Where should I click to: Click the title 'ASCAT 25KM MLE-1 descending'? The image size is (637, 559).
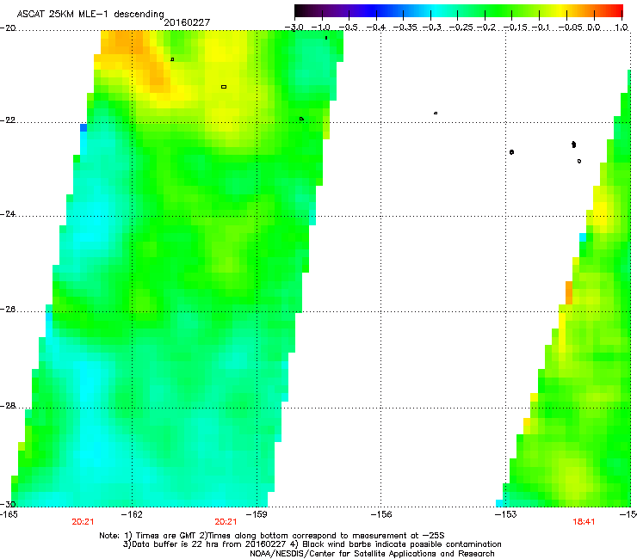click(x=90, y=14)
